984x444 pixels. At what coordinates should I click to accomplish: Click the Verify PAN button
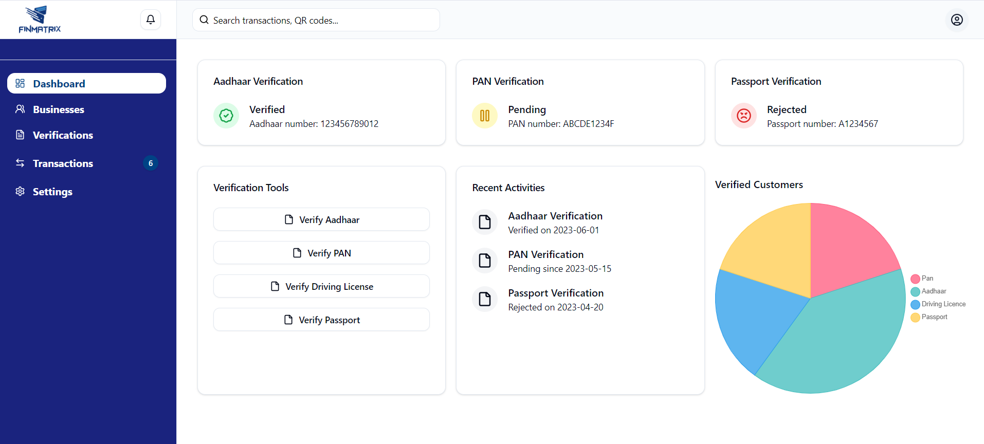321,253
